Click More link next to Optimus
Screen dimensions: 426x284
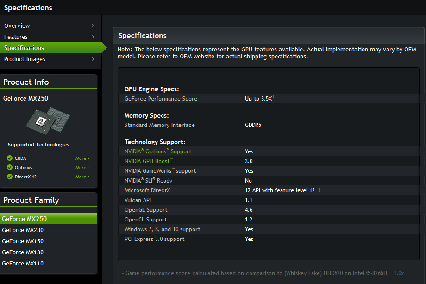pyautogui.click(x=82, y=168)
